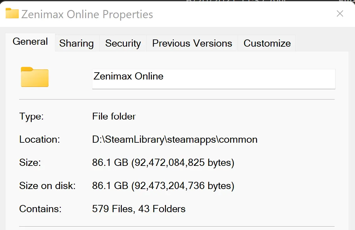Click the D:\SteamLibrary location path text

coord(175,140)
